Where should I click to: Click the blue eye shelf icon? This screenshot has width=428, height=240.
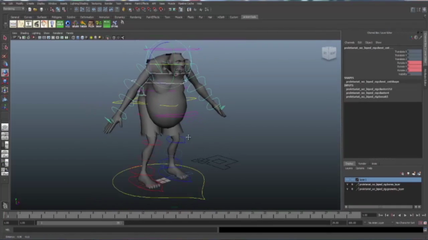tap(68, 24)
